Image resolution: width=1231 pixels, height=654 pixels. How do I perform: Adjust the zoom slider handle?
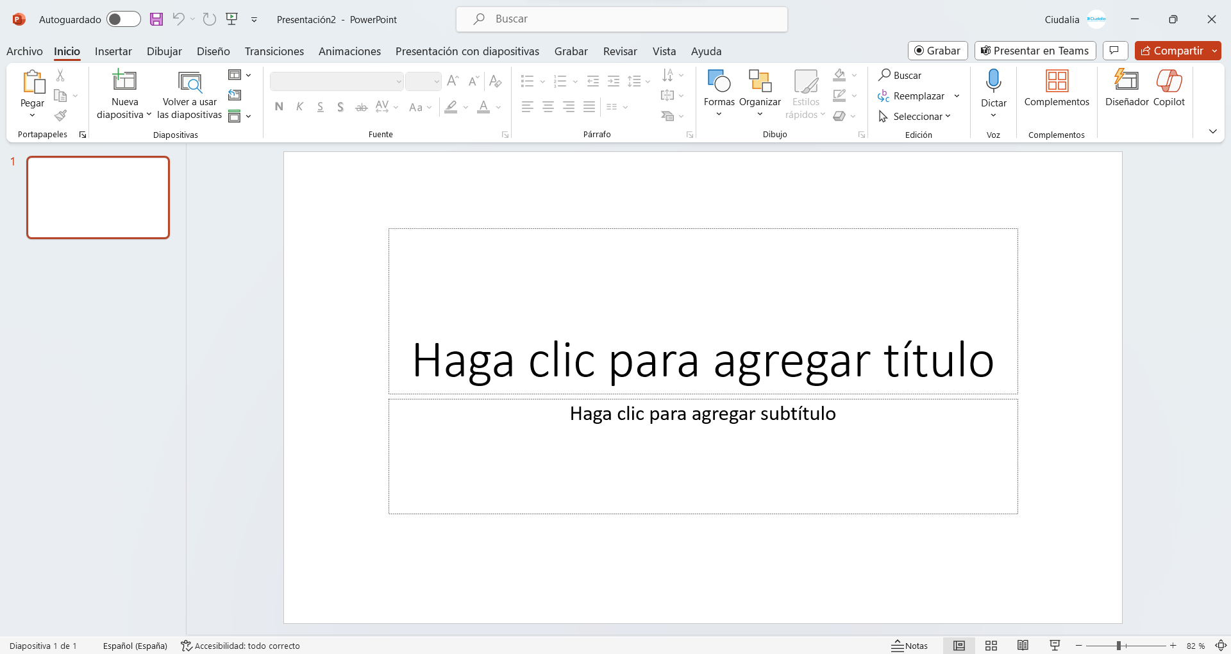pyautogui.click(x=1118, y=646)
